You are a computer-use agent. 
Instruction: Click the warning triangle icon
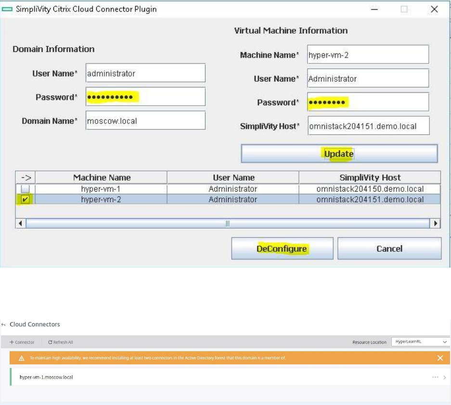pyautogui.click(x=22, y=358)
